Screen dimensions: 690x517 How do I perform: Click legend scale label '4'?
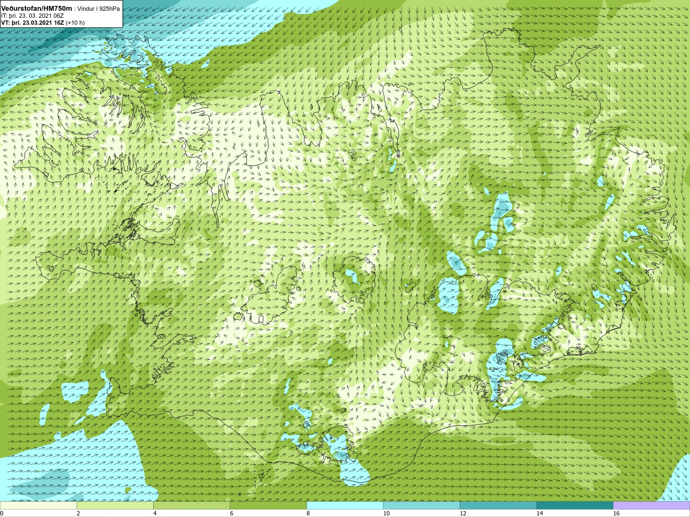pos(155,513)
